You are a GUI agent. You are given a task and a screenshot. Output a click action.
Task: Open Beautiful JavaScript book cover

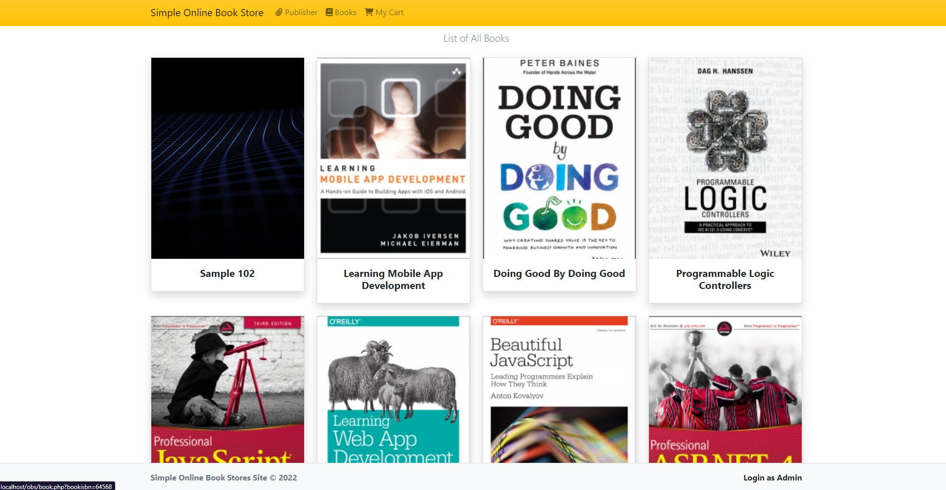[559, 389]
